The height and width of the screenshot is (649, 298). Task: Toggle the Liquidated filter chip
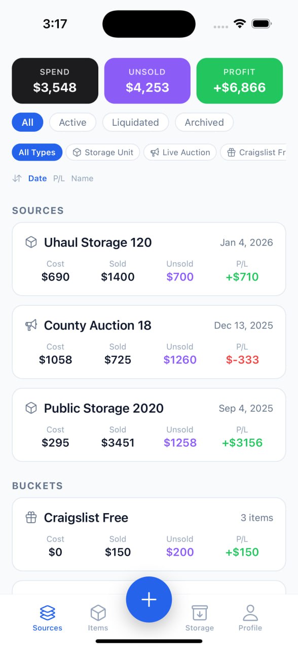[135, 122]
